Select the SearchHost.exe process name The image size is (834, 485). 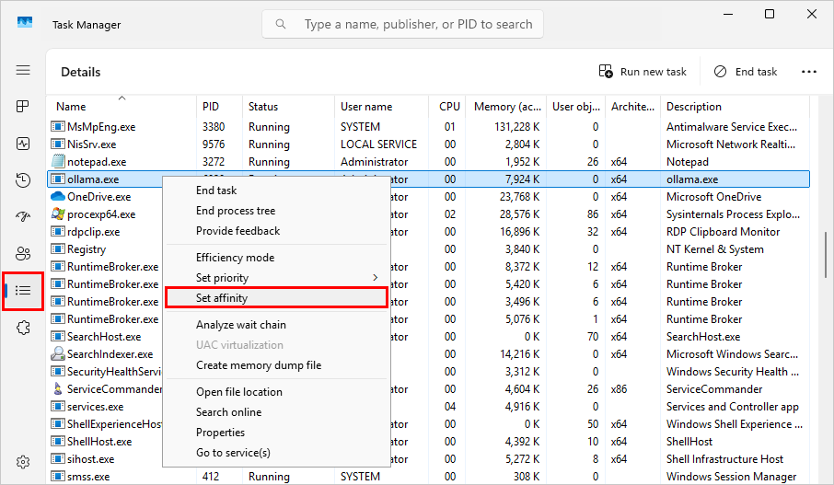pos(104,337)
